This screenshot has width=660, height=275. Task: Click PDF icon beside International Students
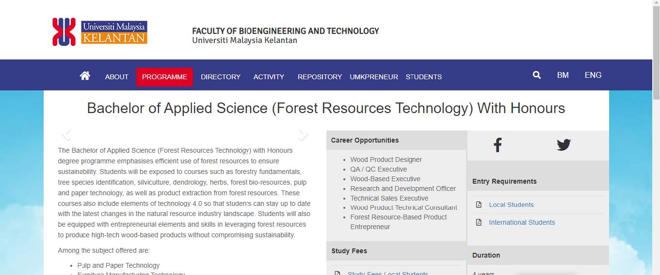(x=479, y=222)
